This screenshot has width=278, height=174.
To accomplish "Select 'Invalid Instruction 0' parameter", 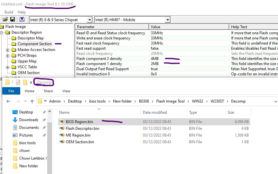I will click(93, 74).
